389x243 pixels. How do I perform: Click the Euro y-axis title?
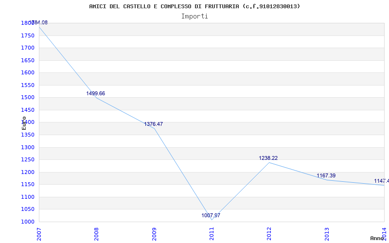24,123
